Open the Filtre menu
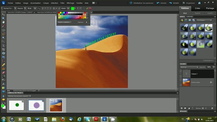The height and width of the screenshot is (122, 217). pos(62,3)
